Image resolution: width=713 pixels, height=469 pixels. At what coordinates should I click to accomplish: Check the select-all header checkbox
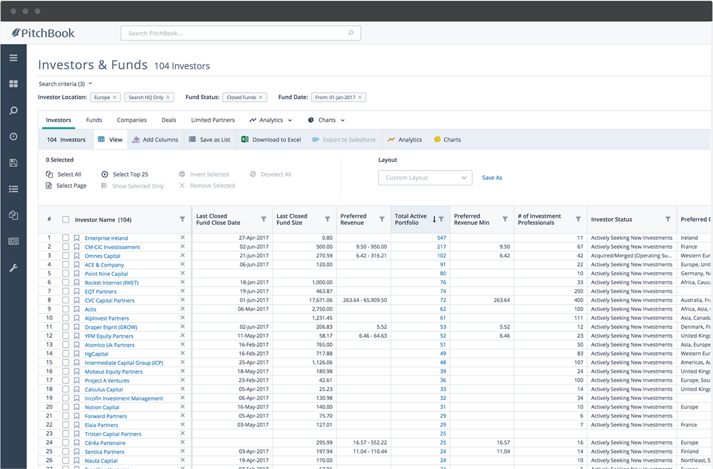[66, 219]
